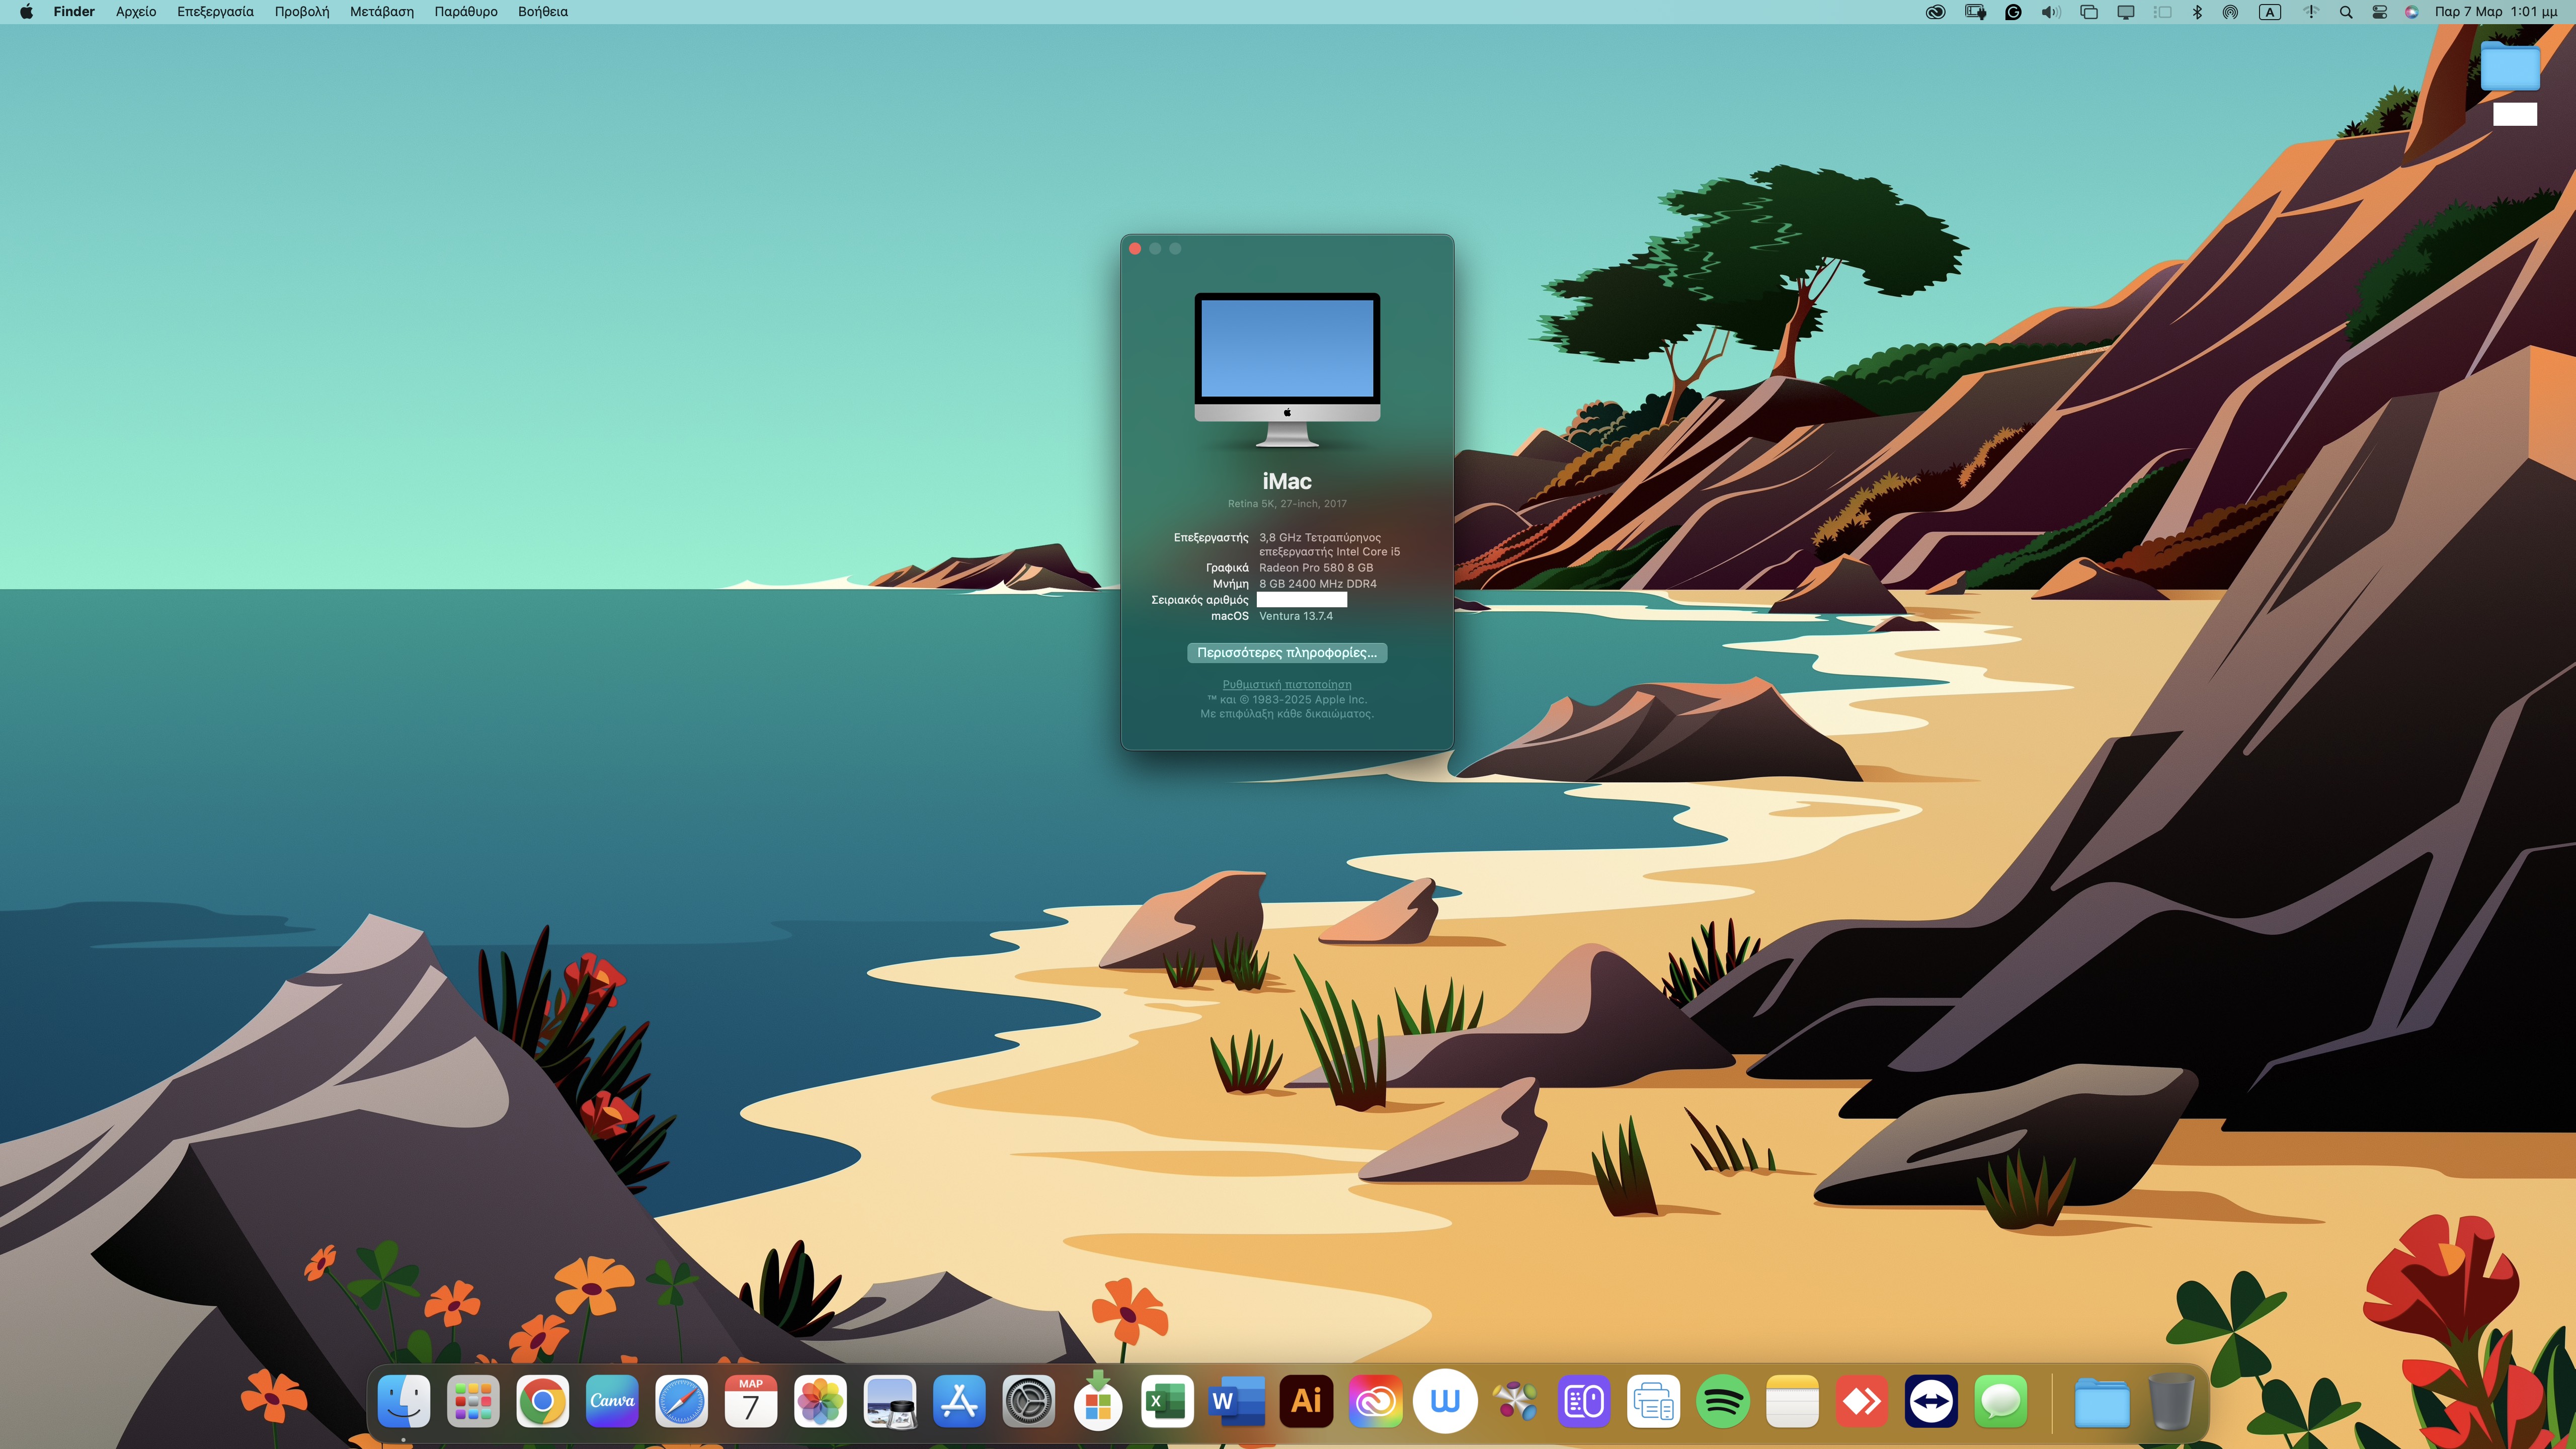Open the Trash in the Dock
2576x1449 pixels.
click(2171, 1401)
